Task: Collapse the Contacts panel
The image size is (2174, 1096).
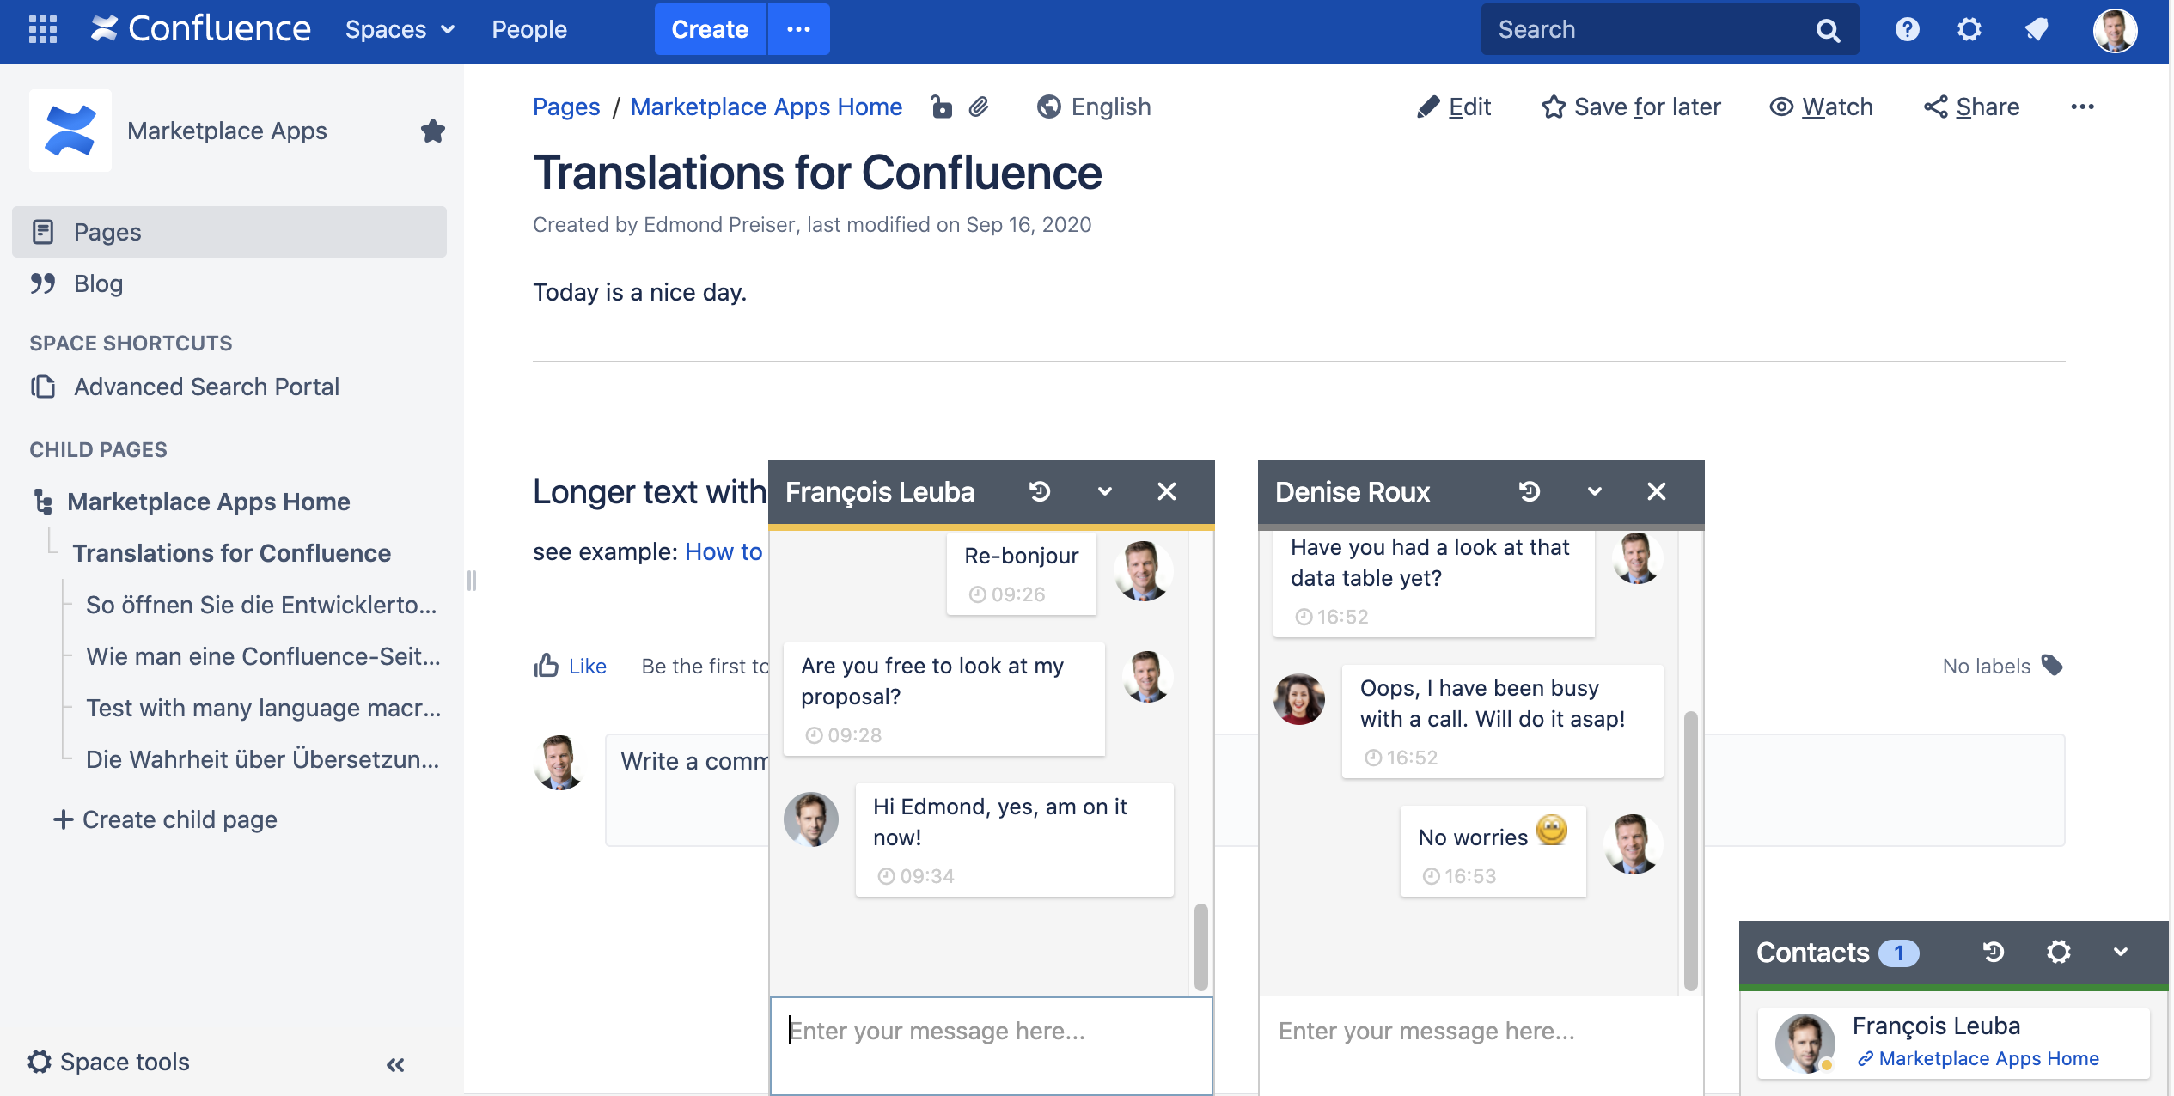Action: 2120,952
